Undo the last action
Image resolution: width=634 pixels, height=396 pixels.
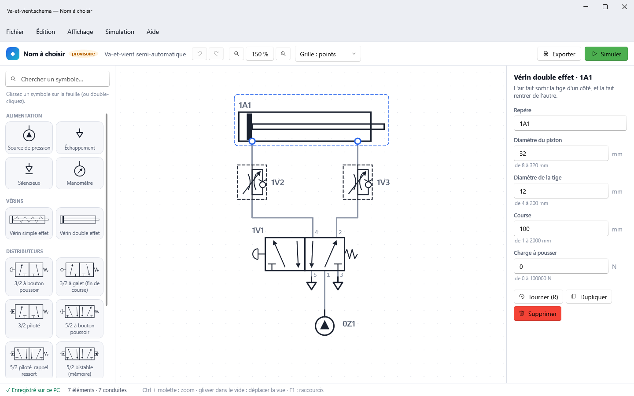pos(199,54)
